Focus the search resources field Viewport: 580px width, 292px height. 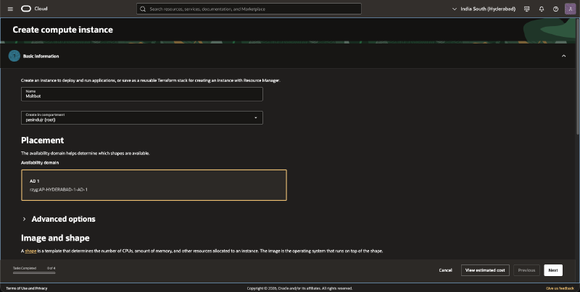click(249, 9)
